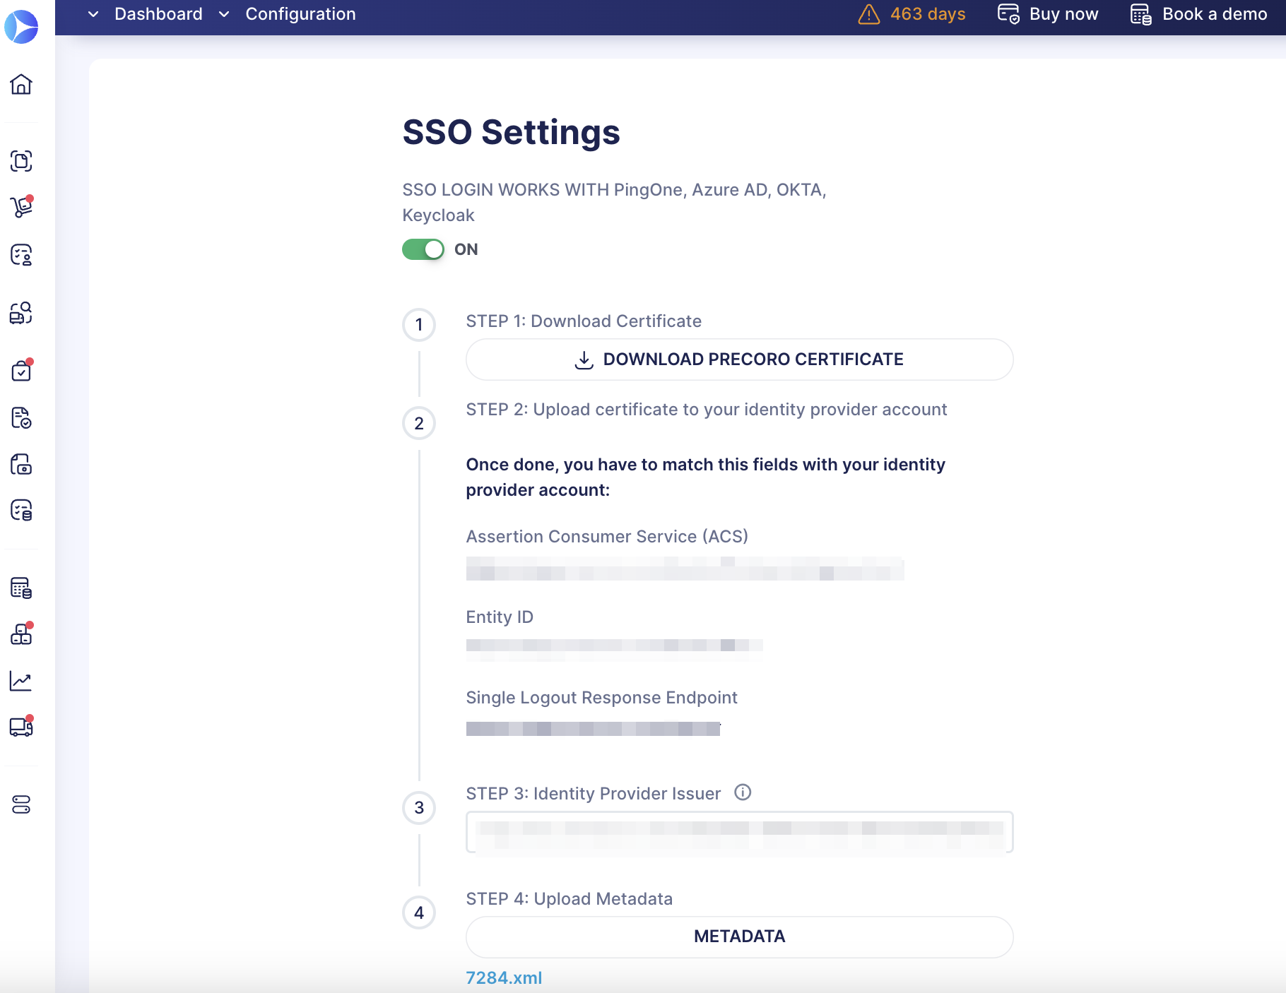Viewport: 1286px width, 993px height.
Task: Click the SSO Settings heading
Action: 511,132
